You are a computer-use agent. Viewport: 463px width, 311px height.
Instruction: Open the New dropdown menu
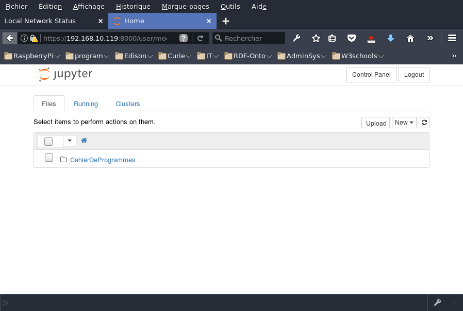click(404, 123)
